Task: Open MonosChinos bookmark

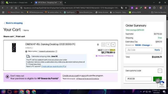Action: click(x=16, y=12)
